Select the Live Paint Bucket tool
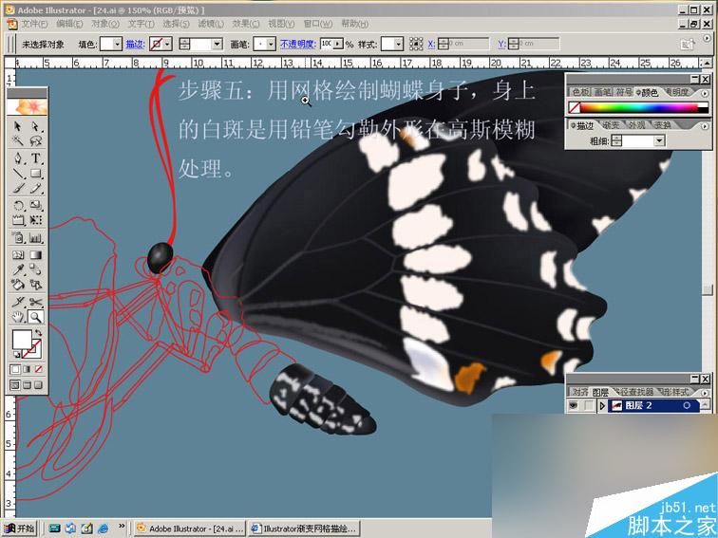Viewport: 718px width, 538px height. (18, 285)
